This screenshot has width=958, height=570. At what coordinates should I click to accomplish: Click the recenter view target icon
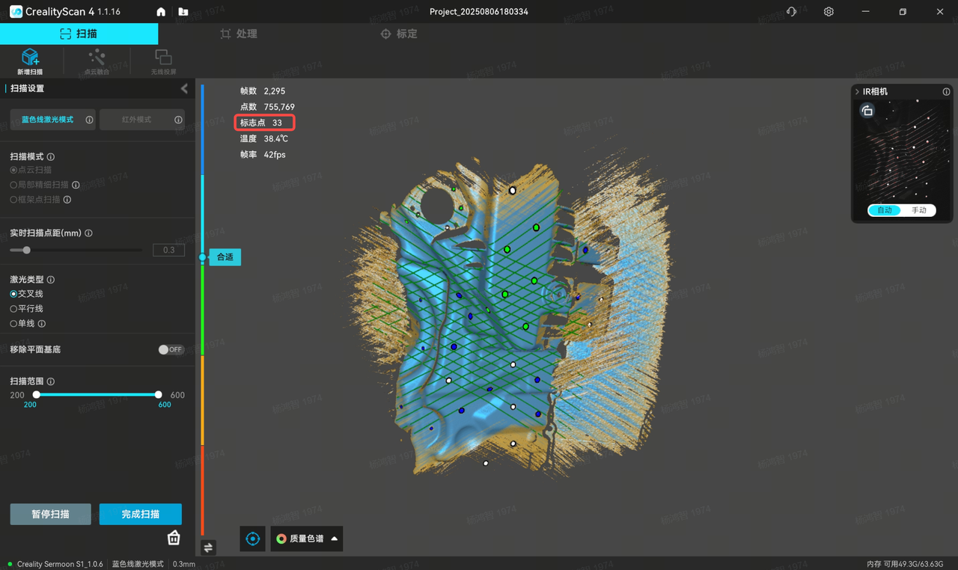(252, 539)
